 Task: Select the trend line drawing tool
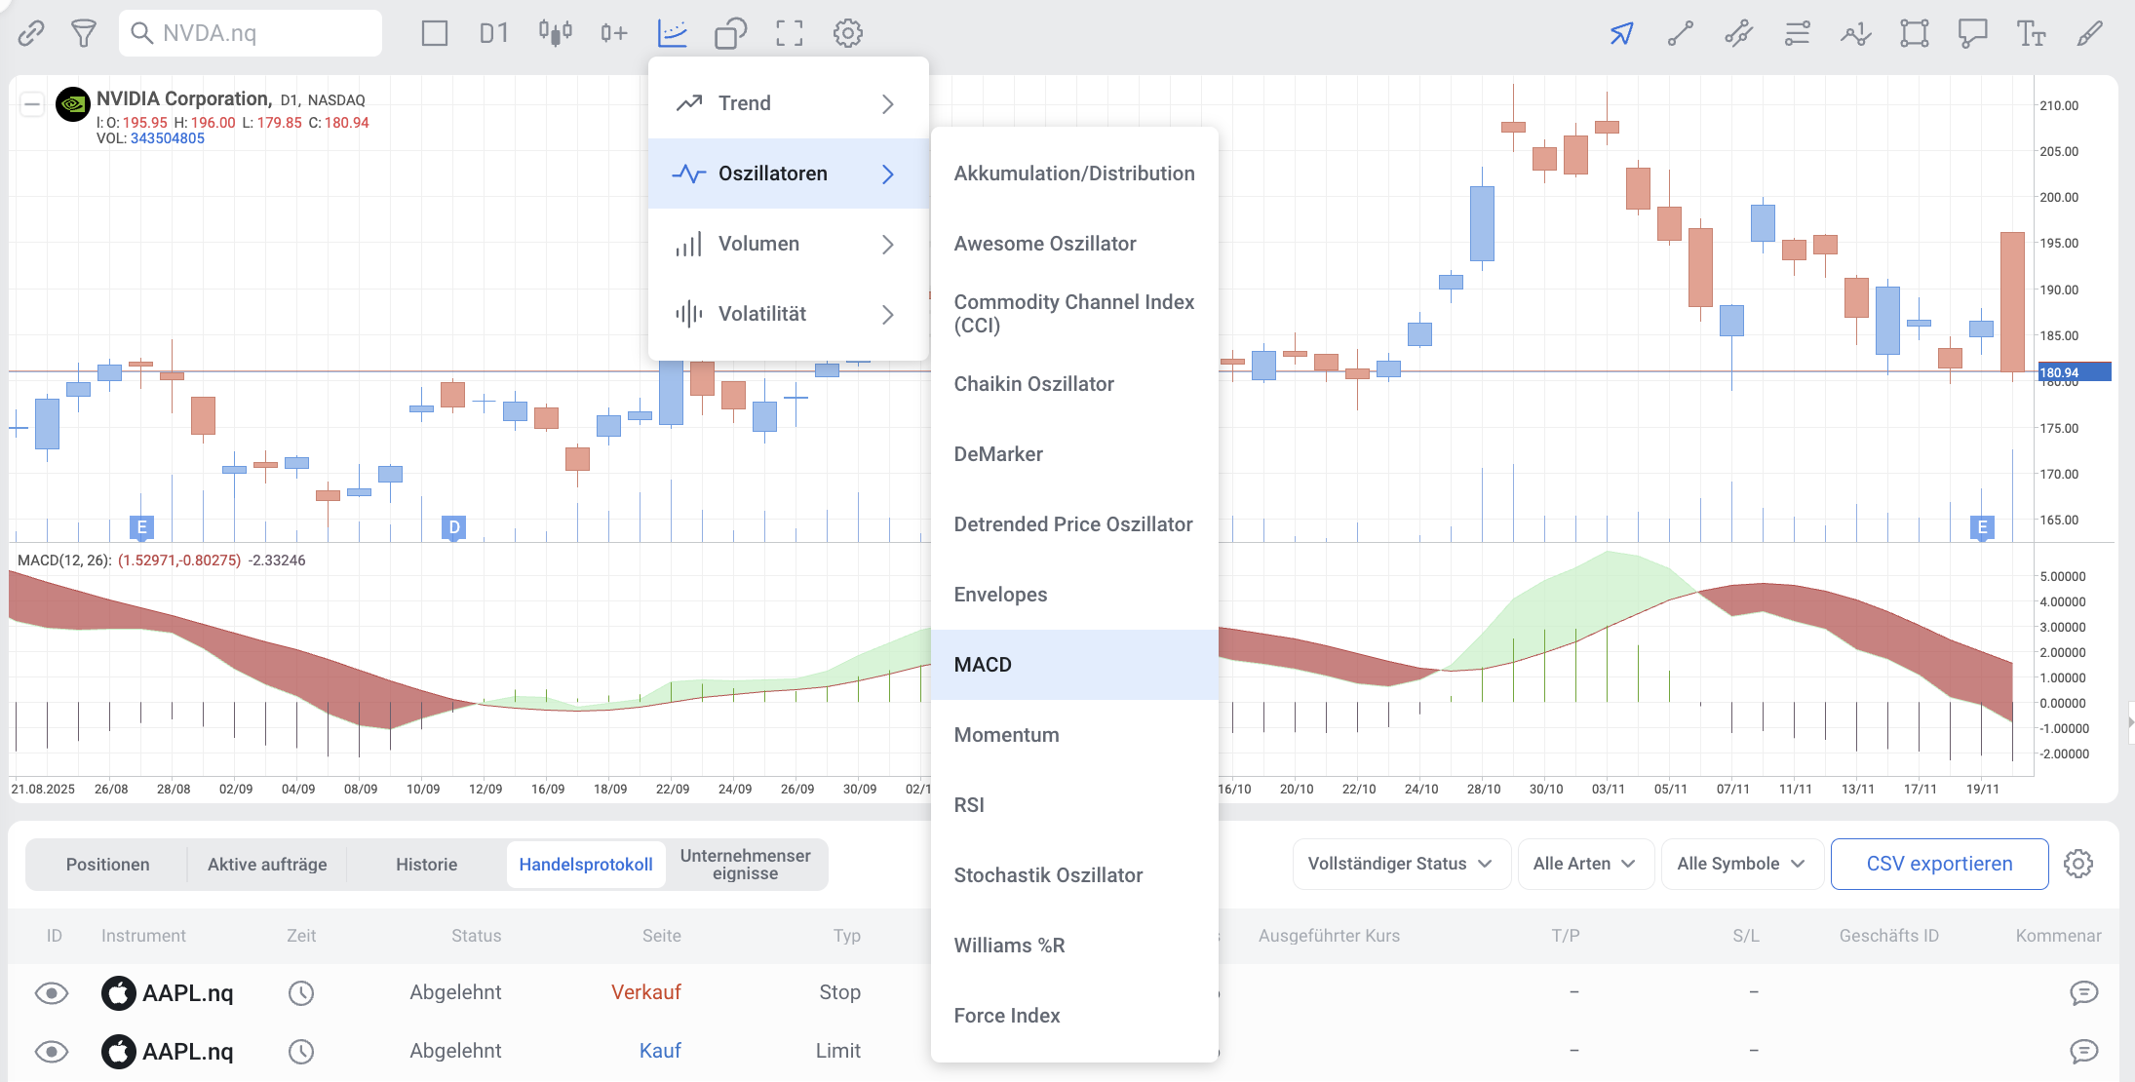point(1680,33)
